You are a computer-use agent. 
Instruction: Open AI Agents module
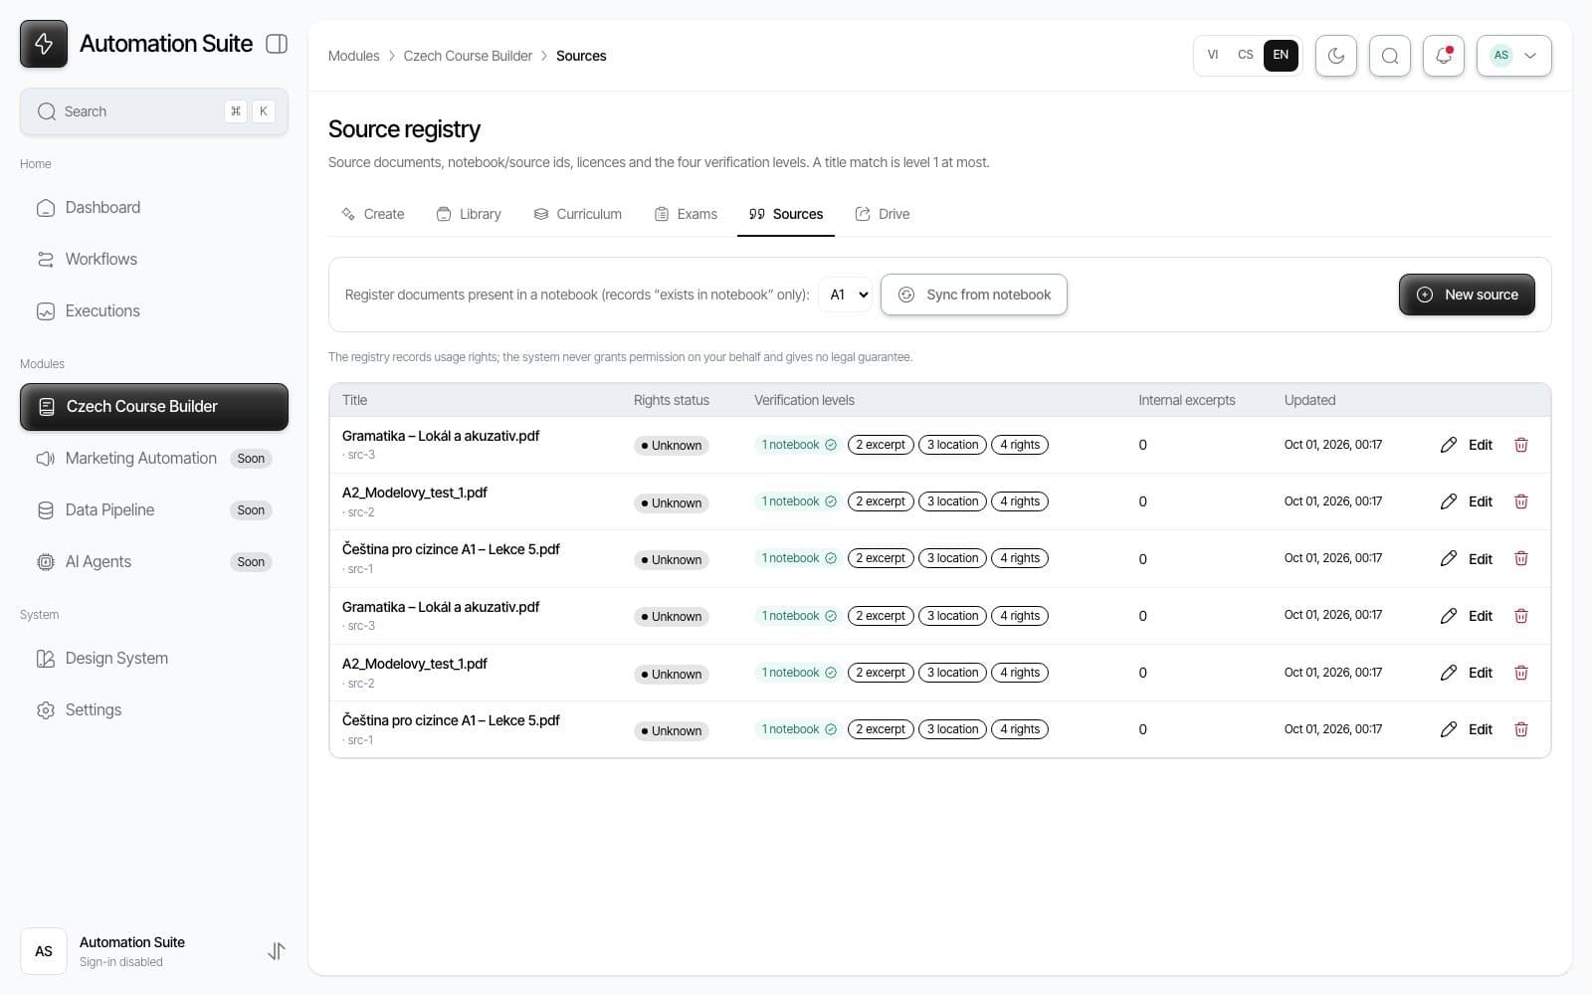coord(154,561)
